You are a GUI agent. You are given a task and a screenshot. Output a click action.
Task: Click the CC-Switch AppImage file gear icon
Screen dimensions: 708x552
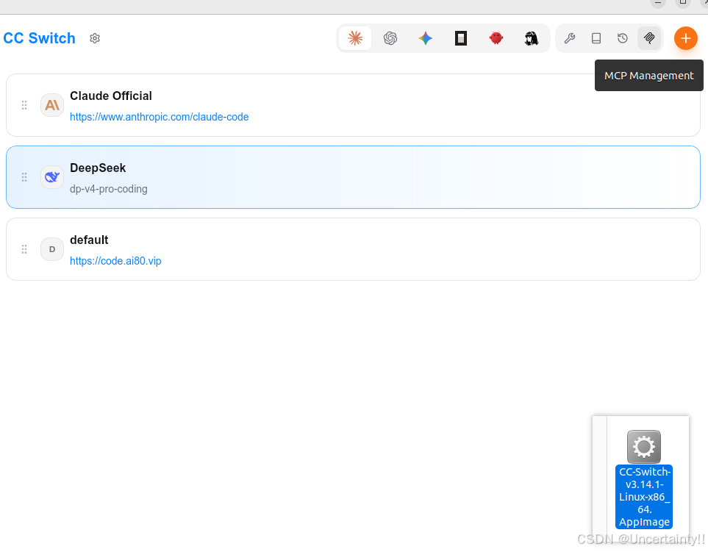pos(643,447)
